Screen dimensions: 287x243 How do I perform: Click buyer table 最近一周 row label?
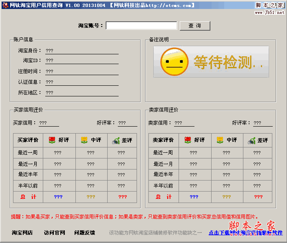click(x=28, y=153)
